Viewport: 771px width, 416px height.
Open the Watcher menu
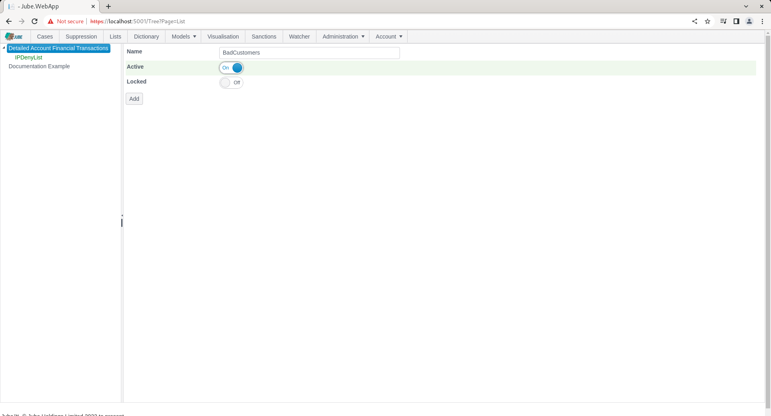pyautogui.click(x=299, y=37)
